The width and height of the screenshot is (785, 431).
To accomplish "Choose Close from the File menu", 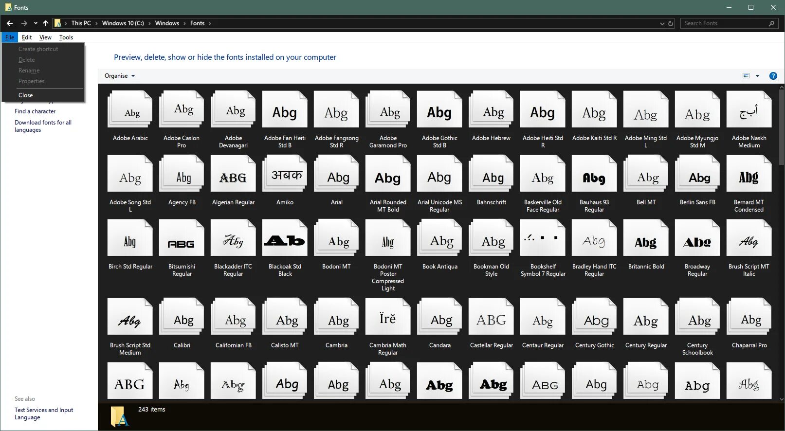I will tap(43, 95).
